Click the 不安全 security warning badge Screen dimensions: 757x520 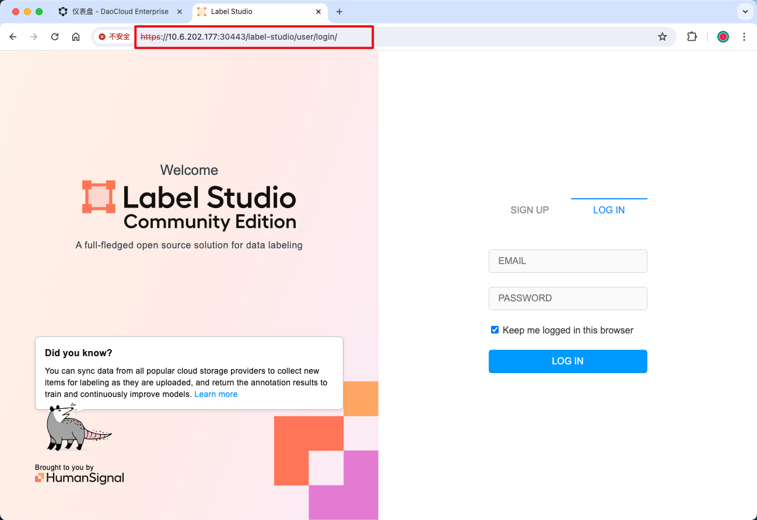tap(114, 36)
